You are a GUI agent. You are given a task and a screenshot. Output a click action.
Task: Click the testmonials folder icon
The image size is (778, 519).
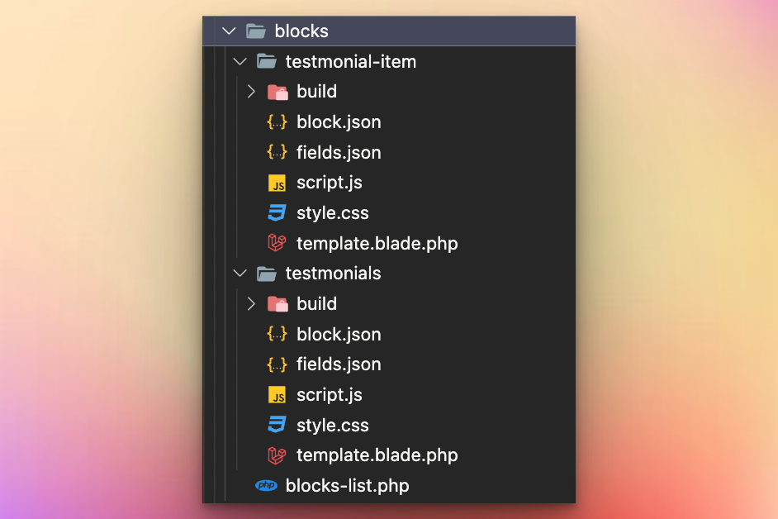(266, 274)
